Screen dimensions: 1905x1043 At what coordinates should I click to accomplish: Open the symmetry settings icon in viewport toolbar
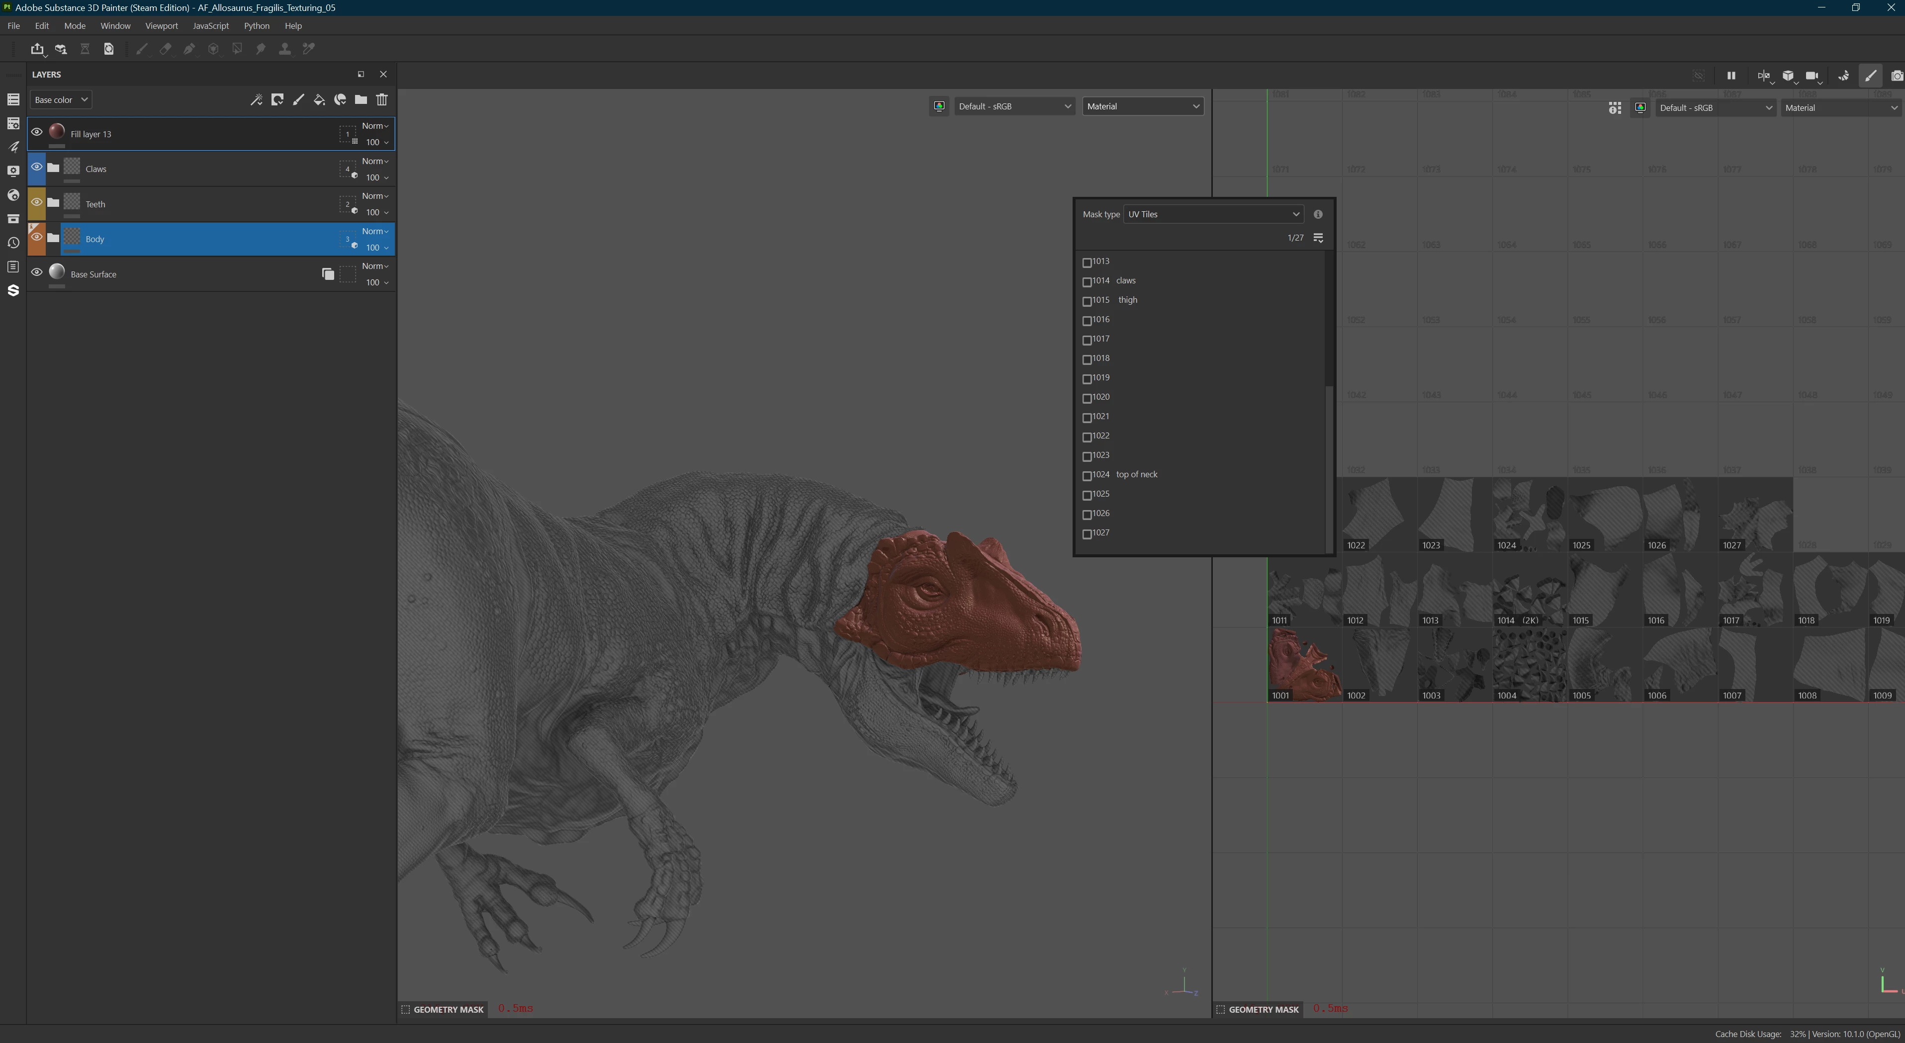(1764, 76)
